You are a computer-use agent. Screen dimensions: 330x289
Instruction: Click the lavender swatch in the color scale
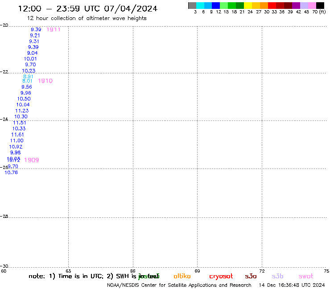click(x=304, y=5)
